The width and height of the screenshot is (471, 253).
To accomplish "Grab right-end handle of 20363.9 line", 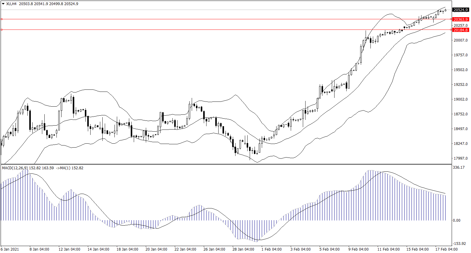I will pyautogui.click(x=451, y=19).
